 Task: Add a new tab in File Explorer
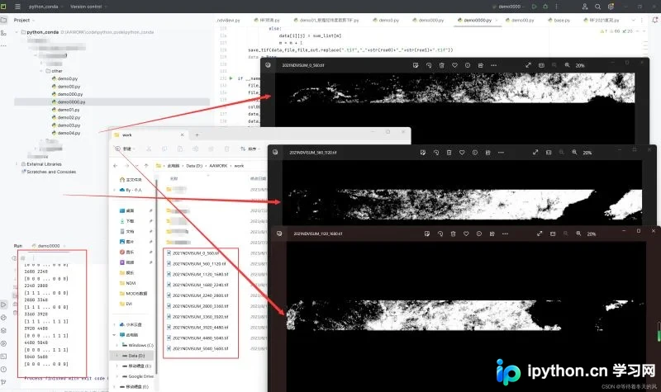click(197, 135)
